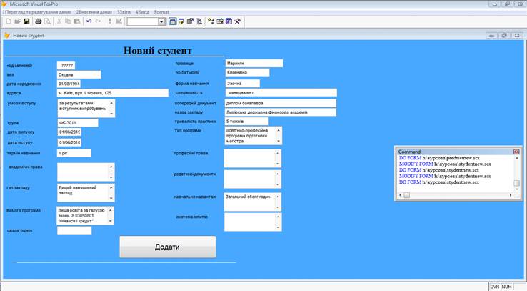Click the Print Preview toolbar icon
The image size is (527, 291).
click(48, 22)
